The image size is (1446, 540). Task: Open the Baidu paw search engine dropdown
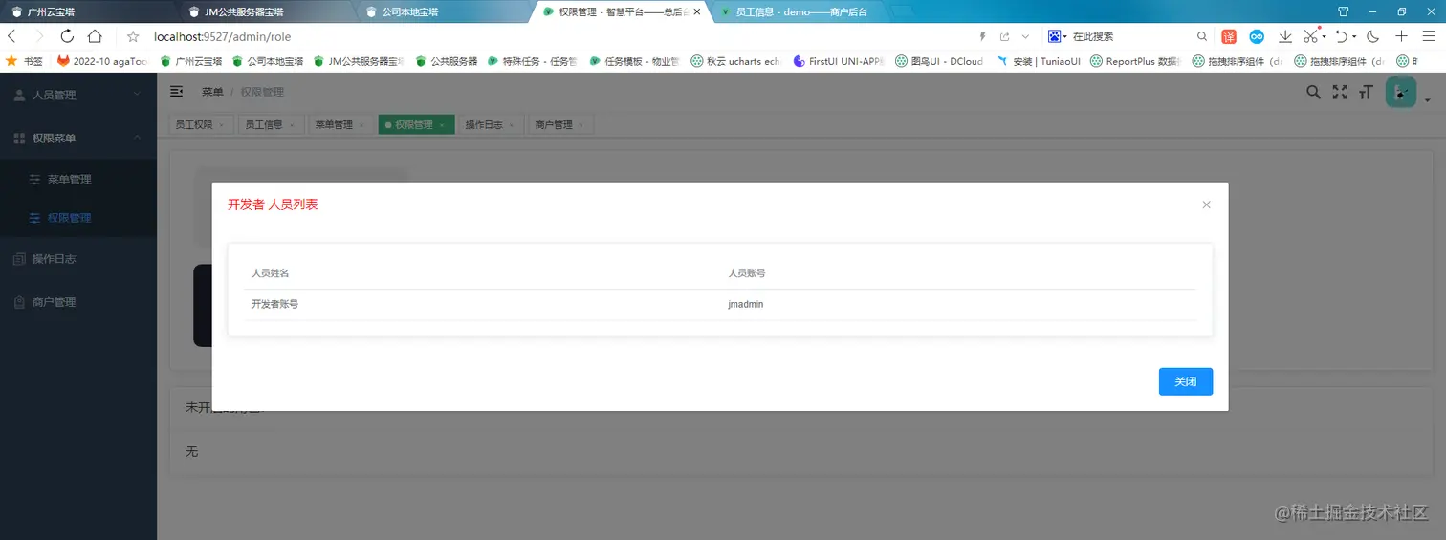tap(1057, 36)
